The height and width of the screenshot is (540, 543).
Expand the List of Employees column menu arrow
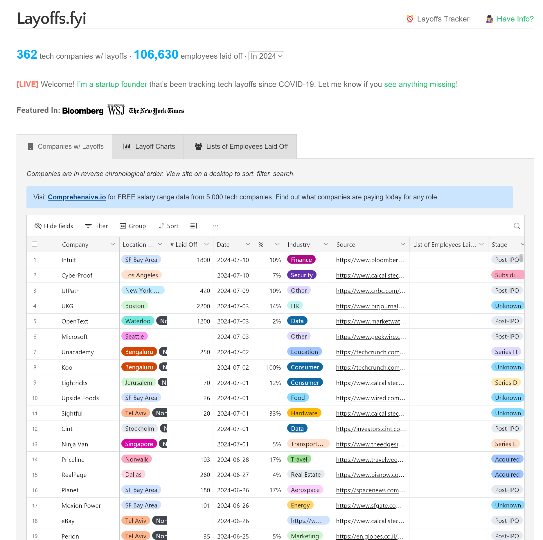pyautogui.click(x=481, y=244)
